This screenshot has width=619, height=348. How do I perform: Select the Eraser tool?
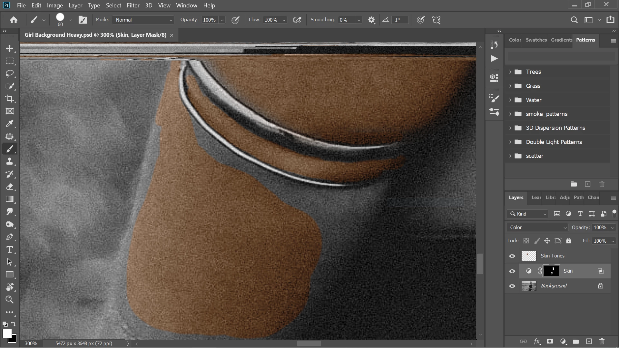pos(10,187)
